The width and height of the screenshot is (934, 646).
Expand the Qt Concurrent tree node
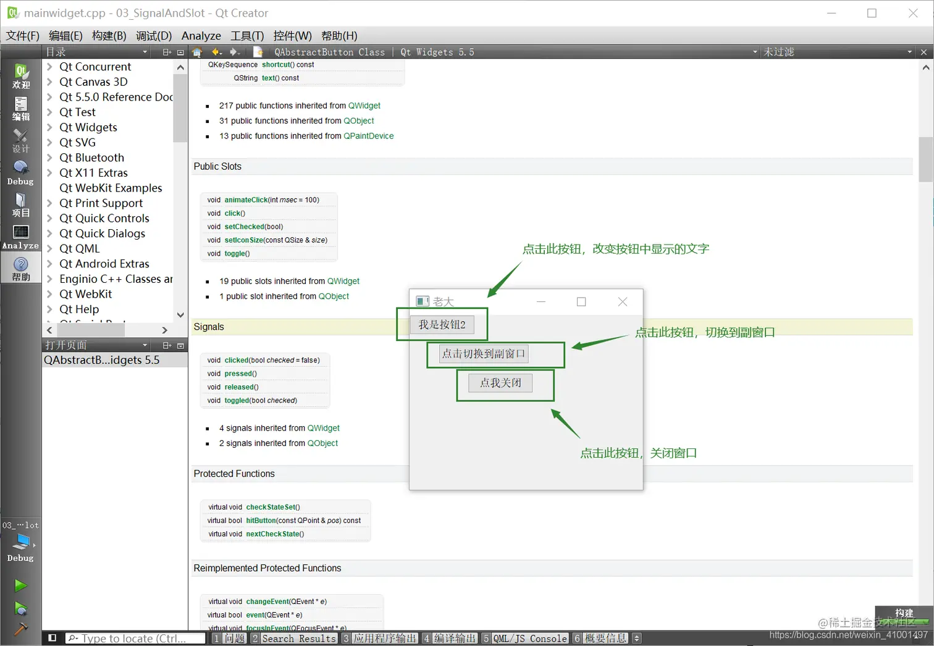pyautogui.click(x=49, y=67)
